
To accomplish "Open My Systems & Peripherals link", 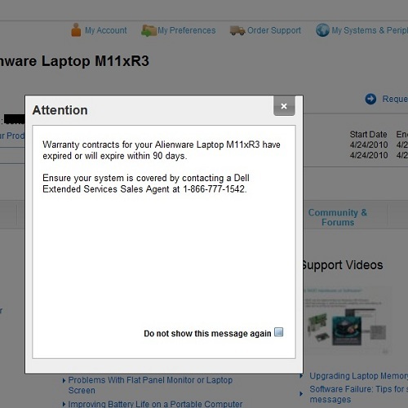I will point(370,30).
